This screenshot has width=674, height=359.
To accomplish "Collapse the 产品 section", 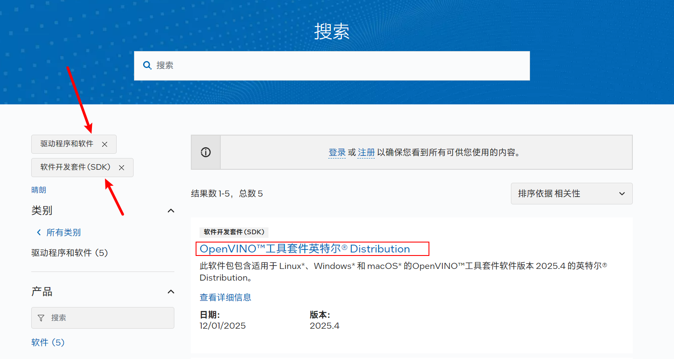I will tap(171, 292).
